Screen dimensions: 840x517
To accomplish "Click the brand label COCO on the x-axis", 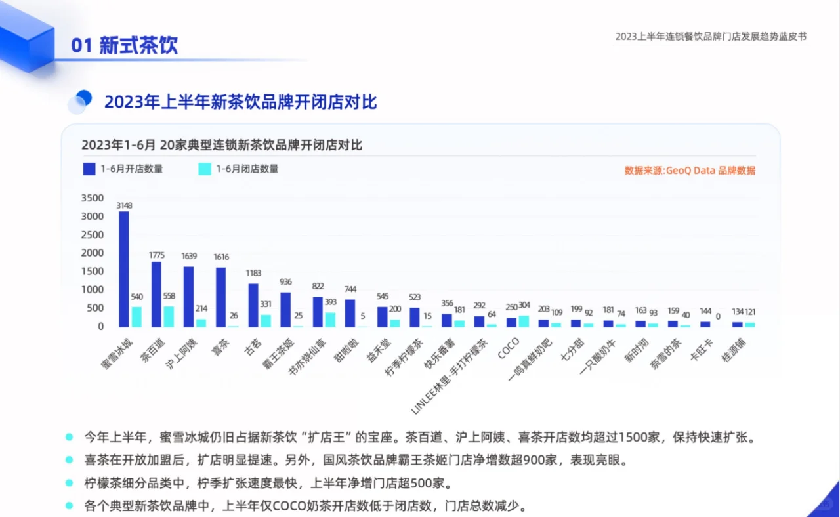I will 509,348.
